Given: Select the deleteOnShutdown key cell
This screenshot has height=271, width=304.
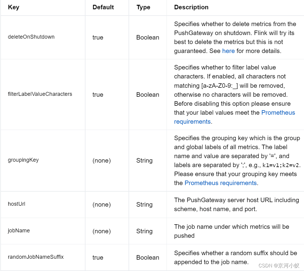Looking at the screenshot, I should coord(31,37).
